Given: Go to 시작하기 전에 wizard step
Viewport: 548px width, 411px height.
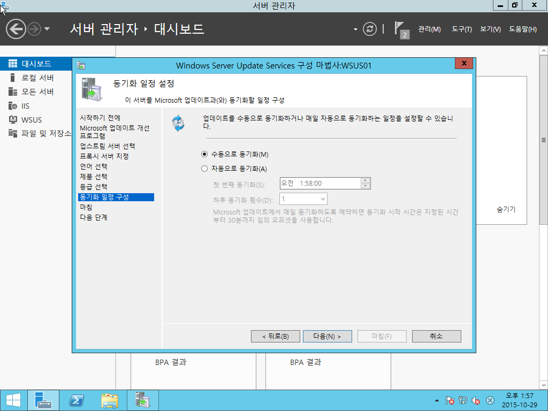Looking at the screenshot, I should tap(100, 118).
